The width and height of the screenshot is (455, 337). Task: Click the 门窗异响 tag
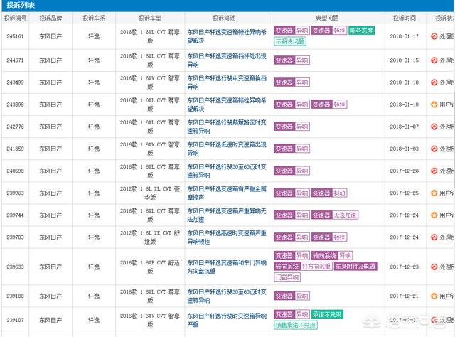[x=287, y=277]
